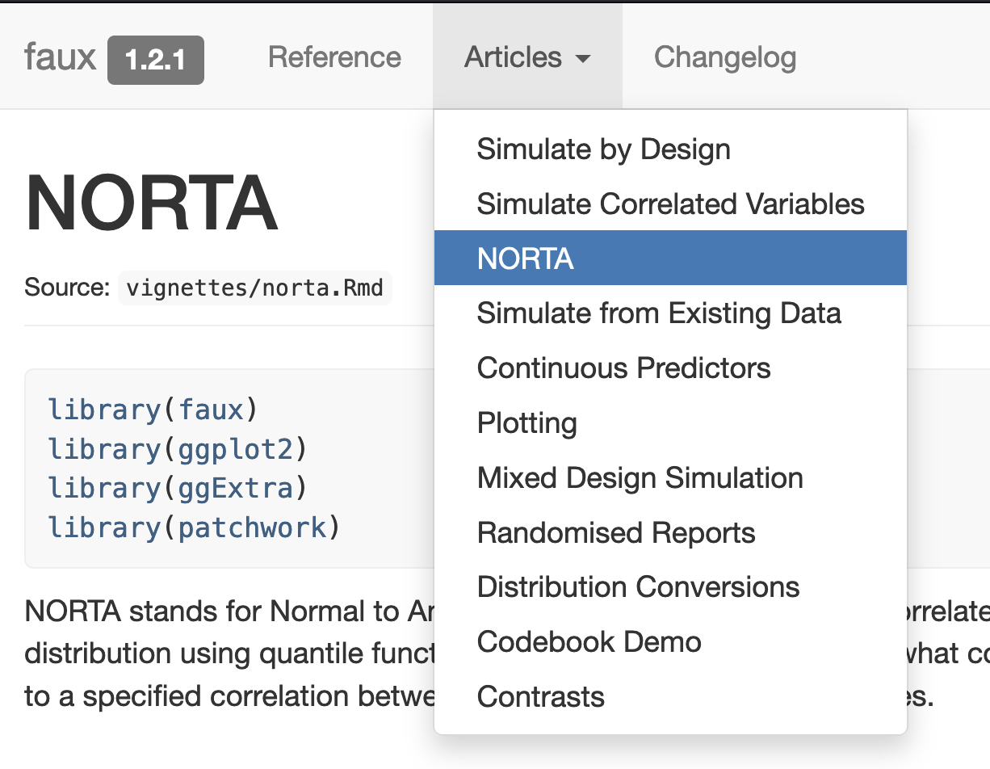Click ggExtra in the code block
Screen dimensions: 990x769
[x=235, y=488]
